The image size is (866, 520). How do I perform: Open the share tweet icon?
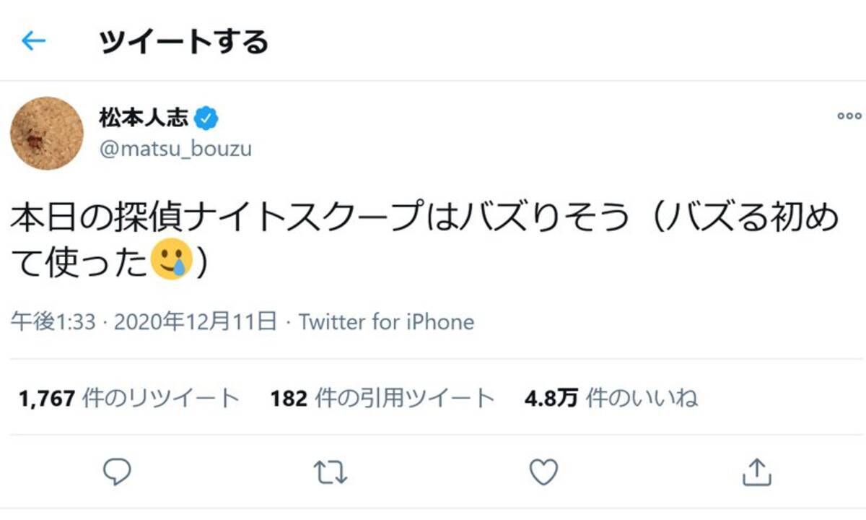click(x=756, y=472)
